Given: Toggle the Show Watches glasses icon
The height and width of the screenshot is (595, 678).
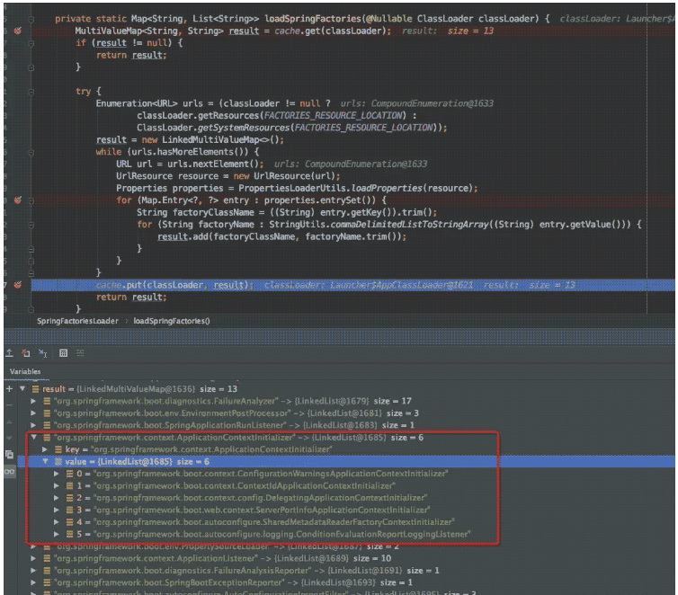Looking at the screenshot, I should [x=9, y=472].
